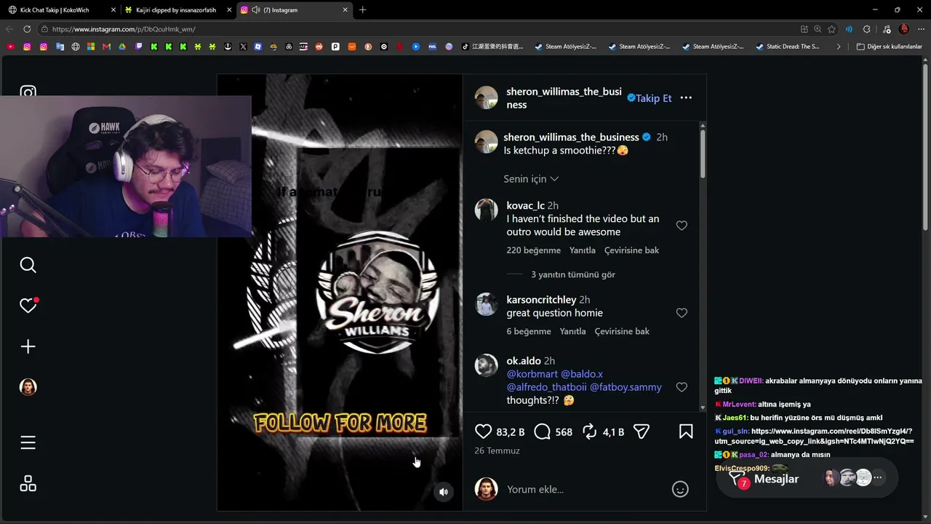Open the browser three-dot settings menu
Viewport: 931px width, 524px height.
coord(919,29)
